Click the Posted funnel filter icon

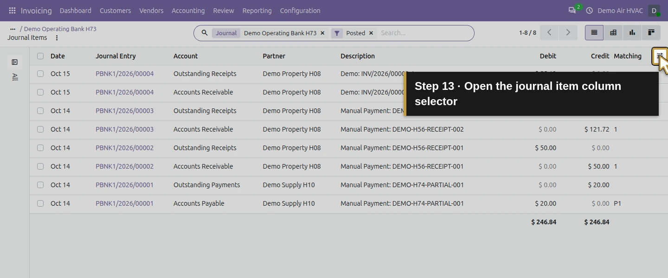point(337,33)
